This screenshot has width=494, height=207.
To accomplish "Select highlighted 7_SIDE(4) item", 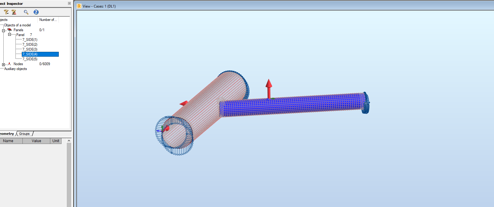I will pyautogui.click(x=40, y=54).
